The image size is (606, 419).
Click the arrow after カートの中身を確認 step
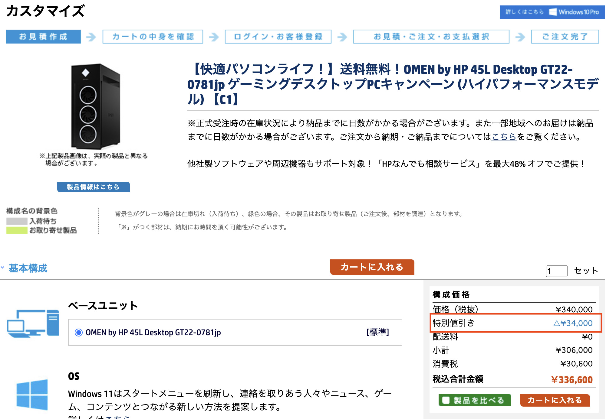(x=214, y=37)
